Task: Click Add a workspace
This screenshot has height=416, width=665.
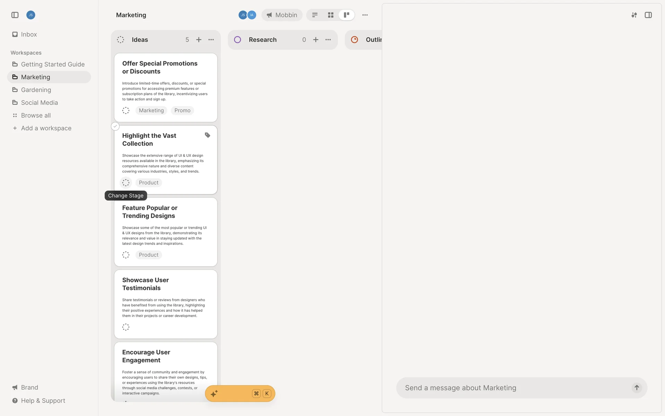Action: tap(46, 128)
